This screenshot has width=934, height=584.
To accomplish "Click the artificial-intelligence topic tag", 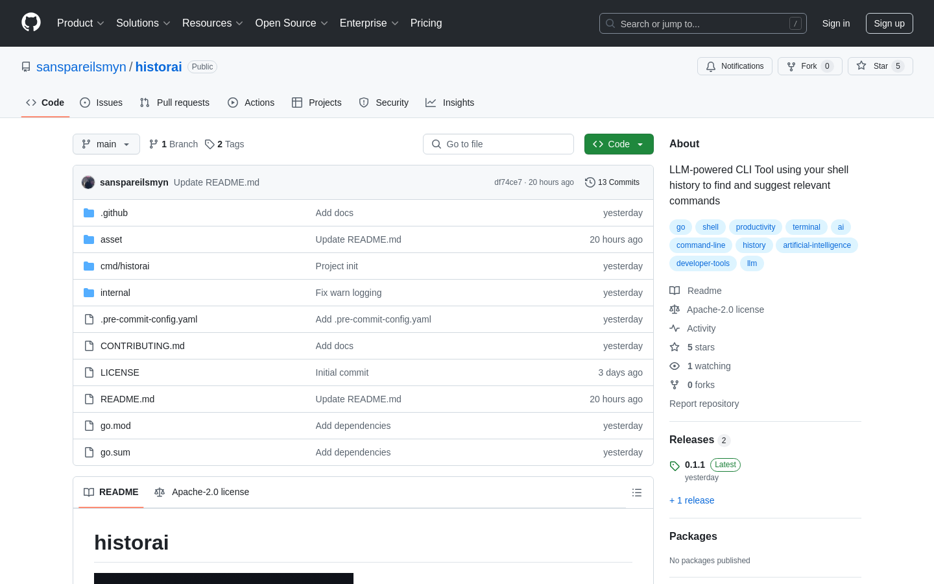I will click(817, 245).
